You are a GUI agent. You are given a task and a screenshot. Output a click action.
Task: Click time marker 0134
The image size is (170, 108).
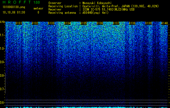[x=67, y=23]
